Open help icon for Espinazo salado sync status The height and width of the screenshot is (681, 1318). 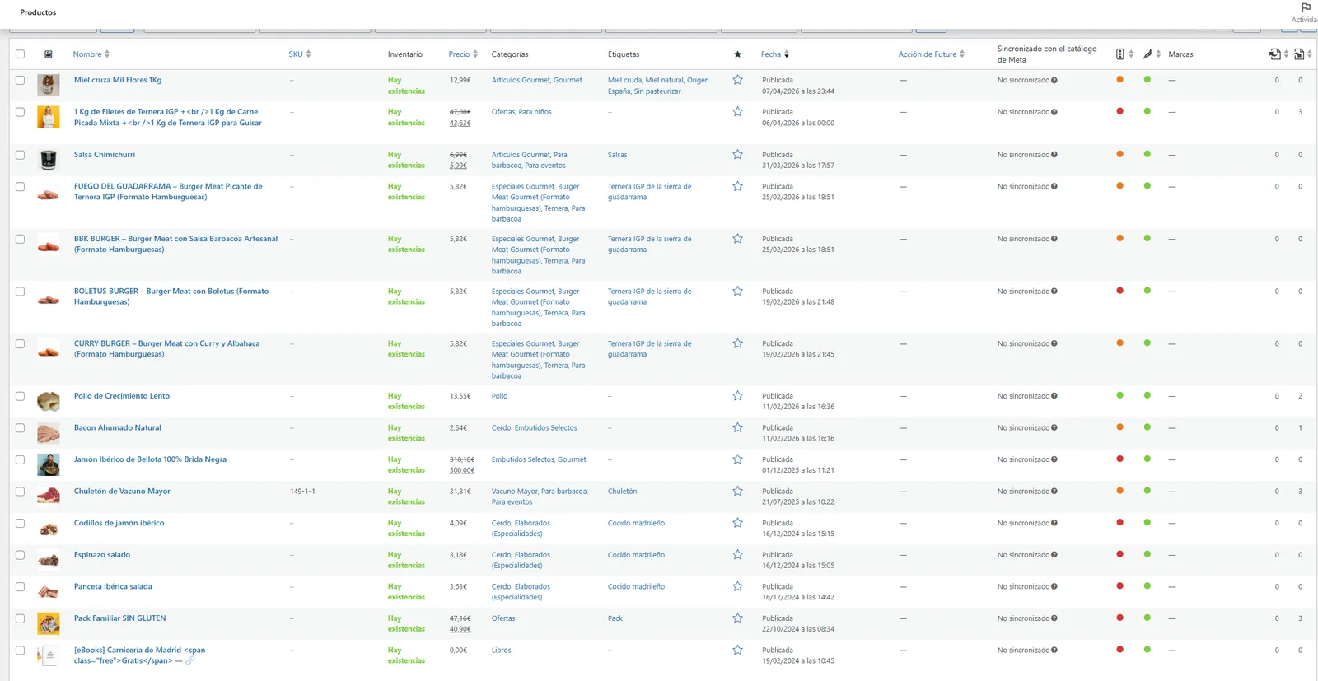point(1054,555)
